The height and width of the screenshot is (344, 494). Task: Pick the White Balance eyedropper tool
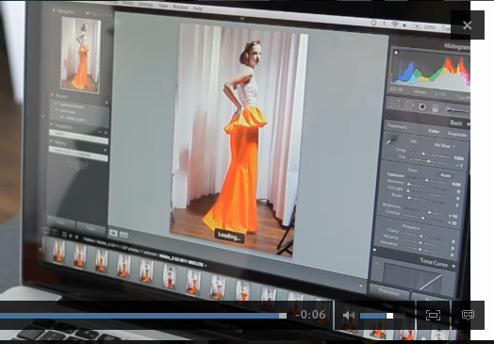(391, 139)
